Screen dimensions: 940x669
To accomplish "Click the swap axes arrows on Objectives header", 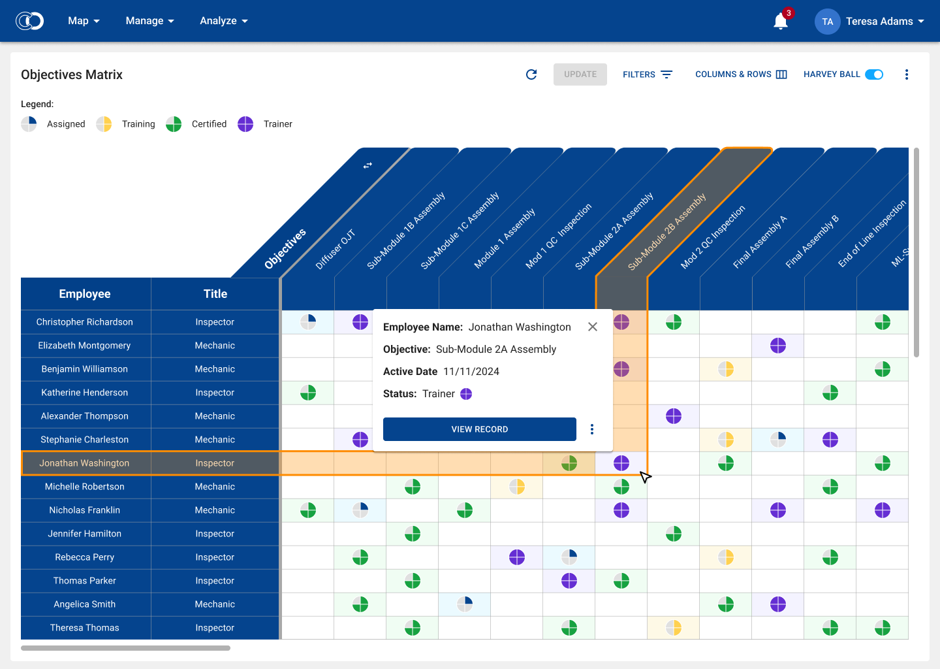I will (368, 165).
